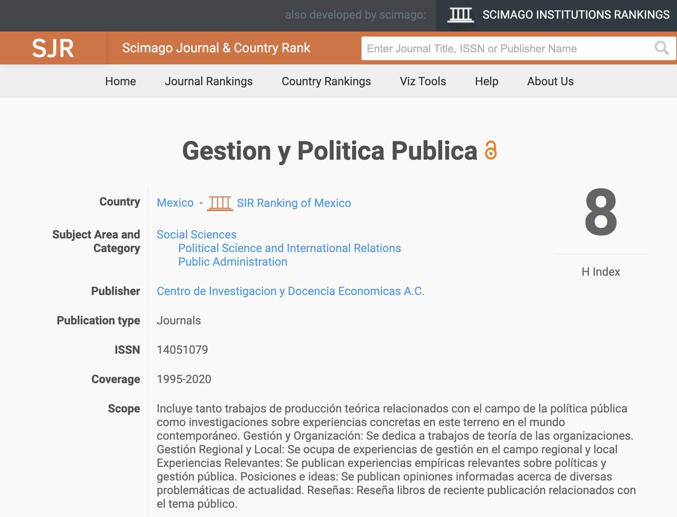
Task: Click the SCIMAGO INSTITUTIONS RANKINGS link
Action: coord(576,15)
